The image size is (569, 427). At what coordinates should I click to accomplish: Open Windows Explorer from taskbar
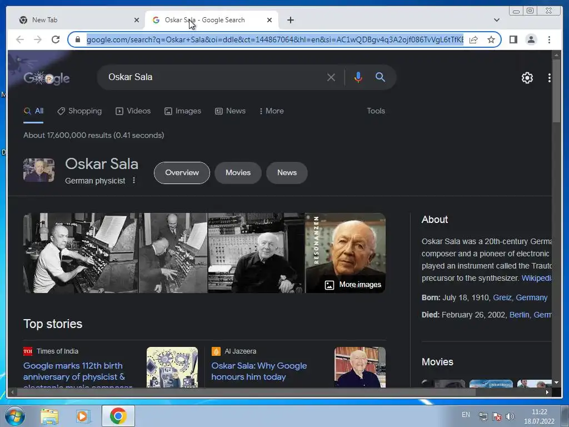tap(49, 416)
